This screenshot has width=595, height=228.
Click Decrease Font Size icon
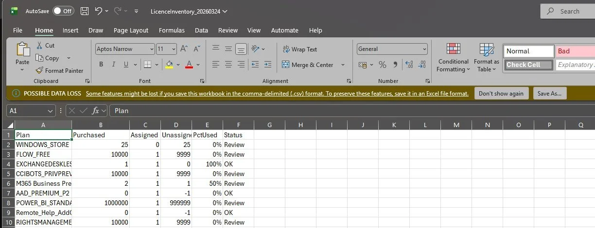(x=197, y=49)
